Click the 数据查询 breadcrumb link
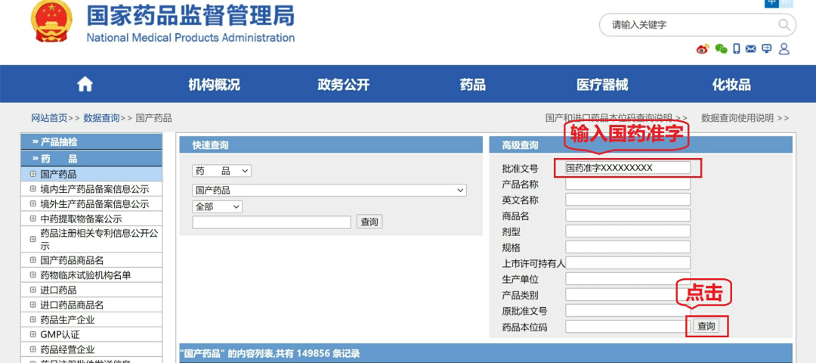This screenshot has height=363, width=816. (101, 118)
